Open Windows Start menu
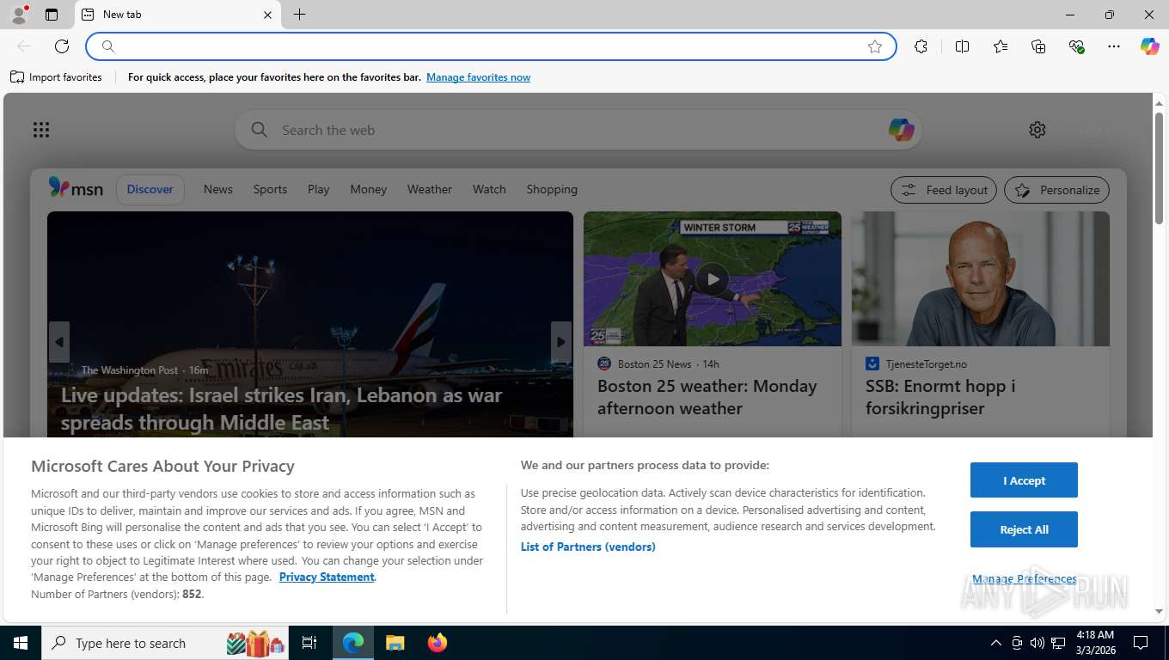The height and width of the screenshot is (660, 1169). [x=20, y=643]
